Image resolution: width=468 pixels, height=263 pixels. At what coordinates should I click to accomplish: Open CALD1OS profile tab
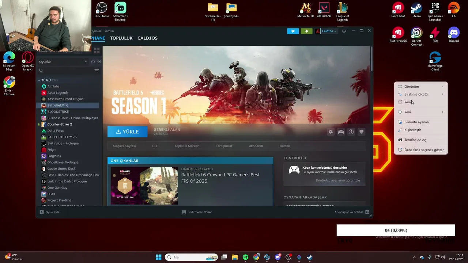pos(147,38)
